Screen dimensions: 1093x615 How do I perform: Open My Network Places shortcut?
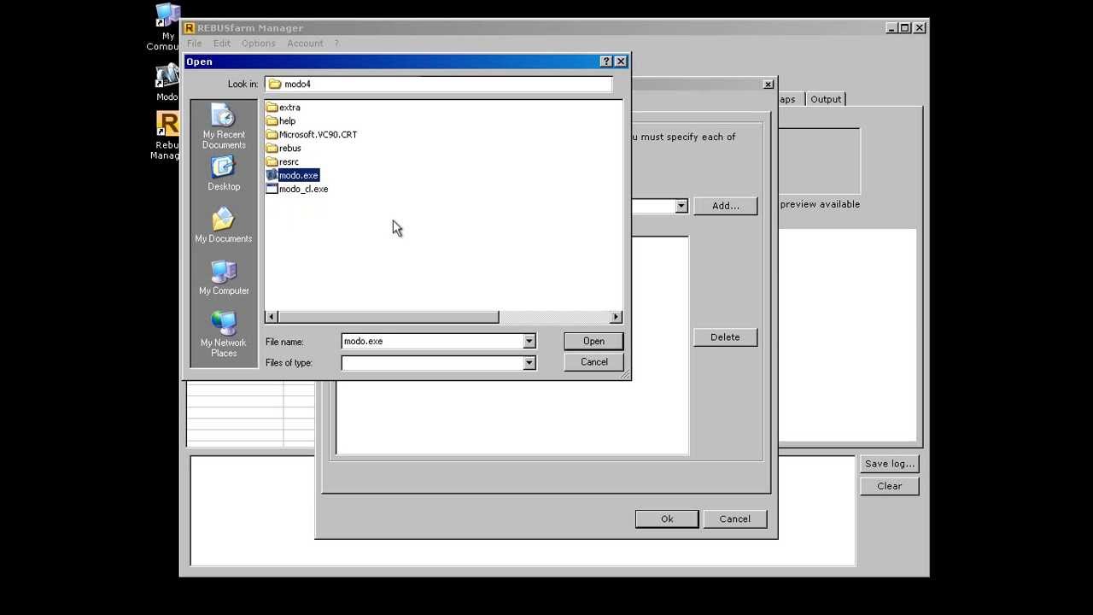click(x=224, y=334)
